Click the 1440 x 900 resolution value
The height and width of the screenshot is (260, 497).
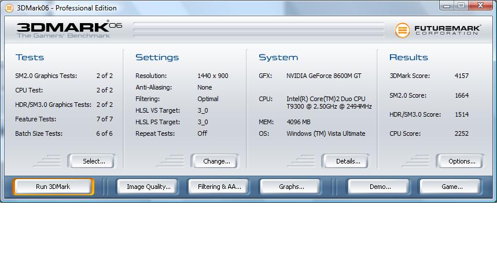point(213,76)
